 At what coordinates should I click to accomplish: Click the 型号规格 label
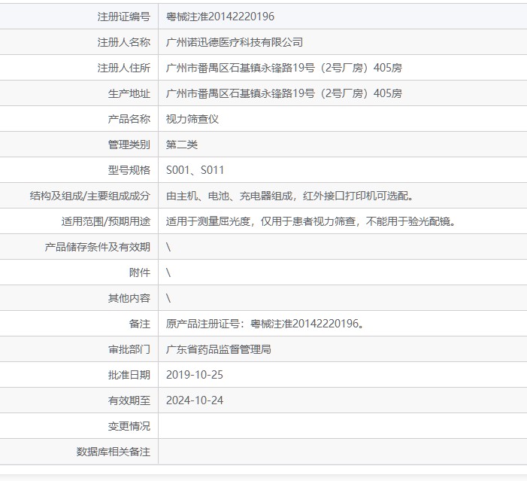click(129, 170)
